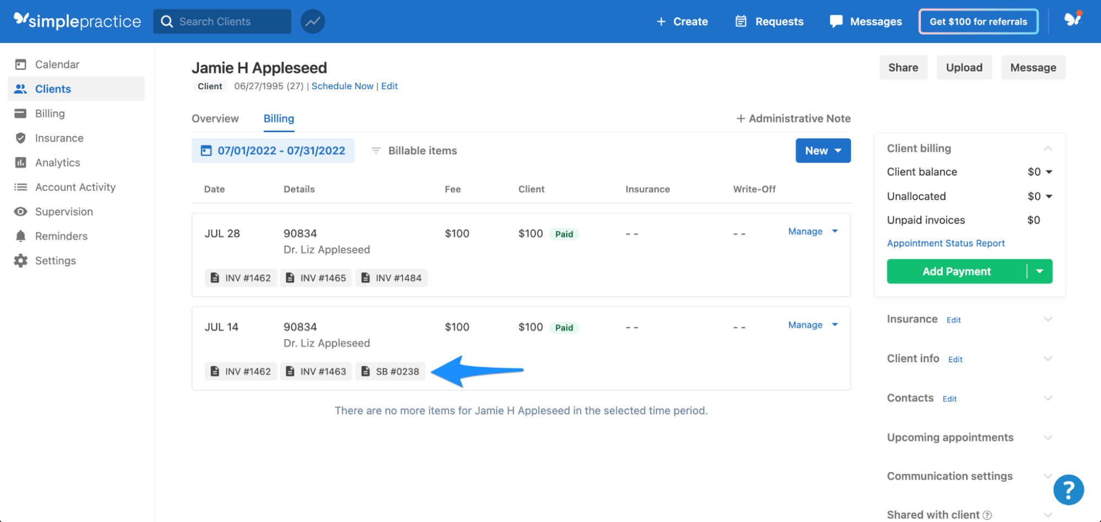Open Supervision using the eye icon
Screen dimensions: 1101x522
[x=20, y=211]
